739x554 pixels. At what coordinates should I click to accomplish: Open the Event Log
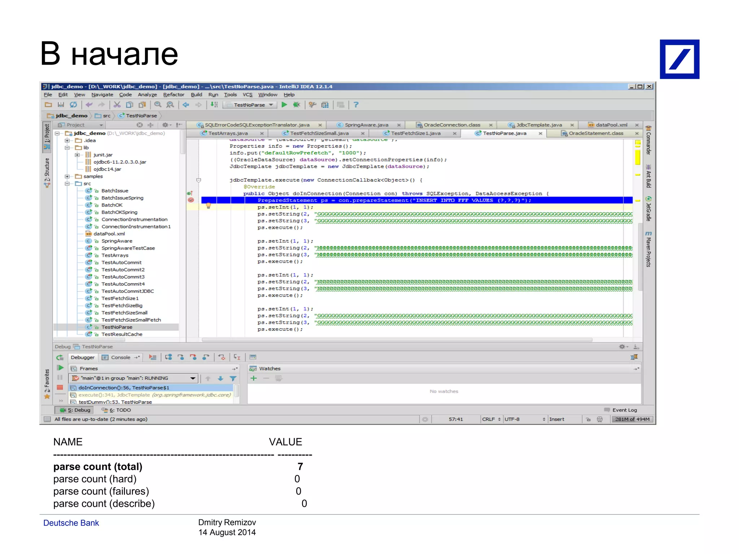(x=621, y=410)
